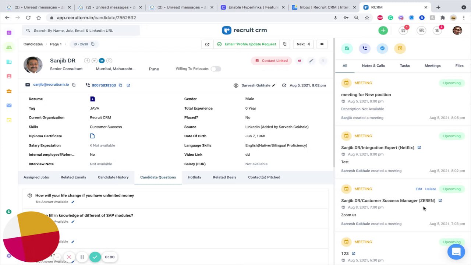Viewport: 471px width, 265px height.
Task: Switch to the Files activity tab
Action: click(459, 66)
